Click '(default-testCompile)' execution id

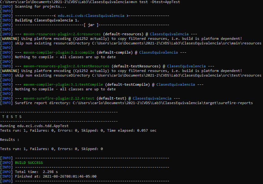tap(127, 85)
